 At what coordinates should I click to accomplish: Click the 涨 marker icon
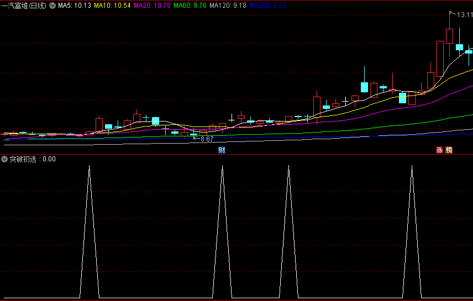coord(439,150)
